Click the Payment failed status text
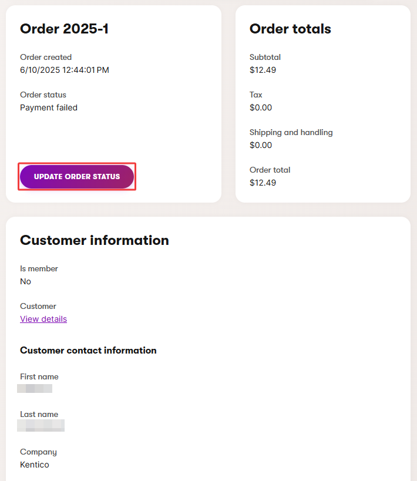This screenshot has height=481, width=417. coord(49,107)
